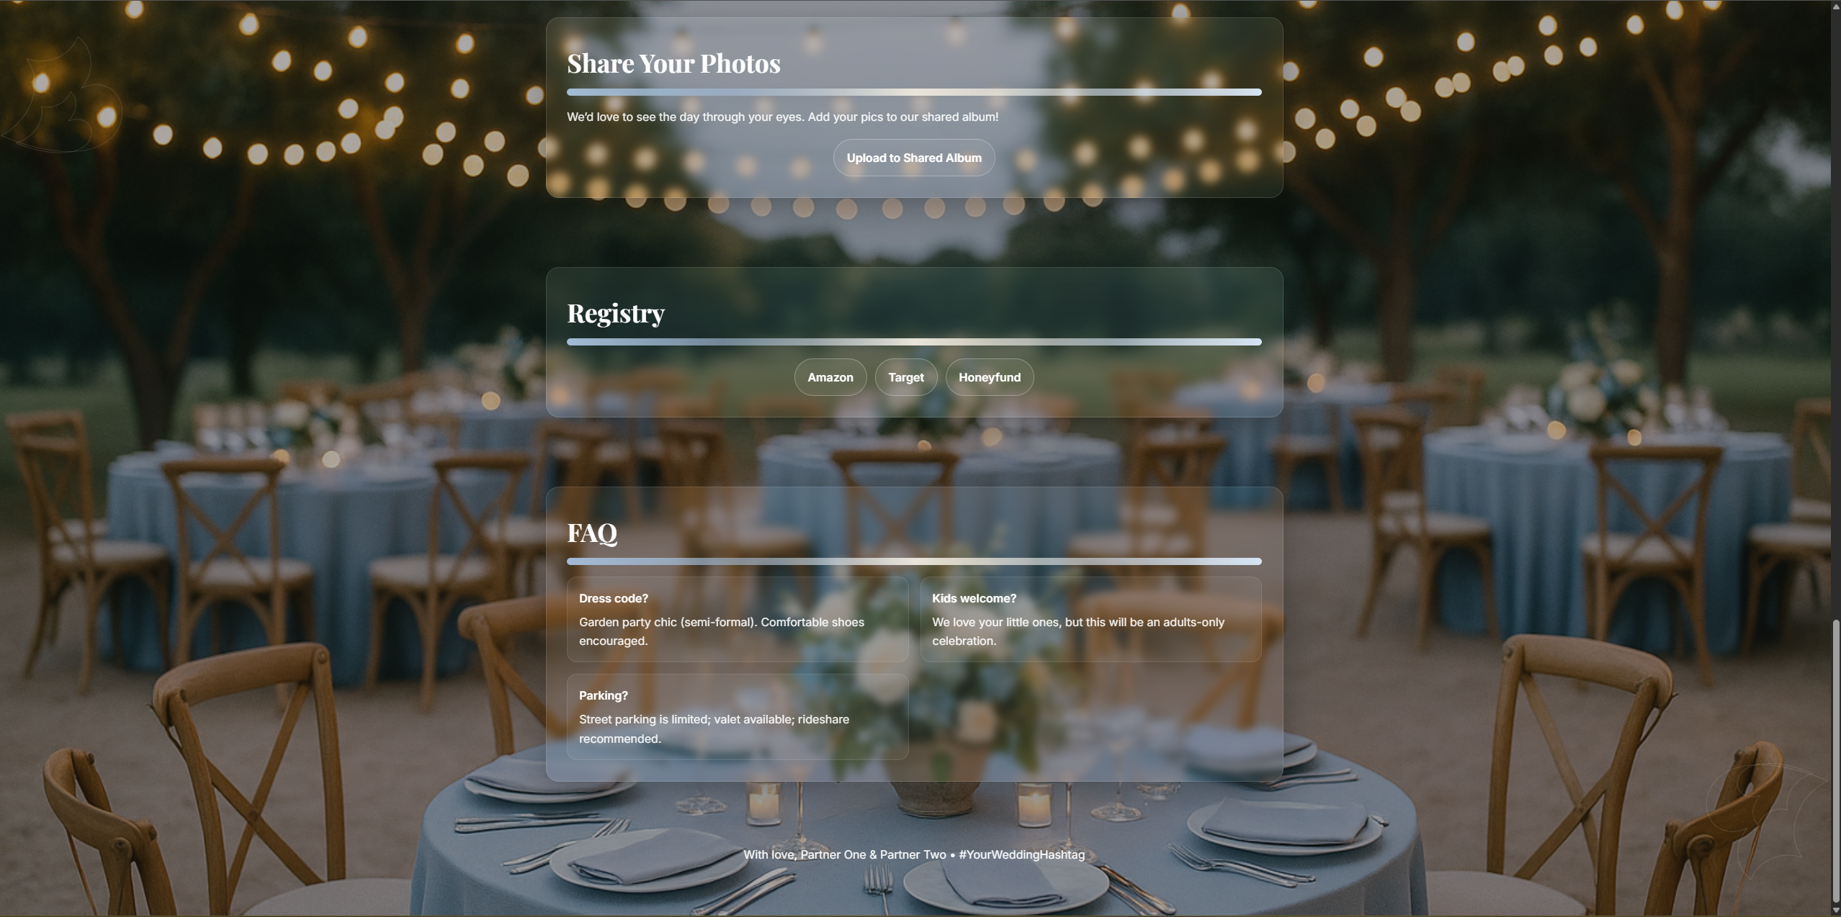1841x917 pixels.
Task: Click the #YourWeddingHashtag footer text
Action: coord(1021,854)
